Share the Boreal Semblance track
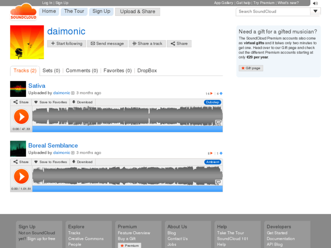The width and height of the screenshot is (331, 248). [x=21, y=162]
